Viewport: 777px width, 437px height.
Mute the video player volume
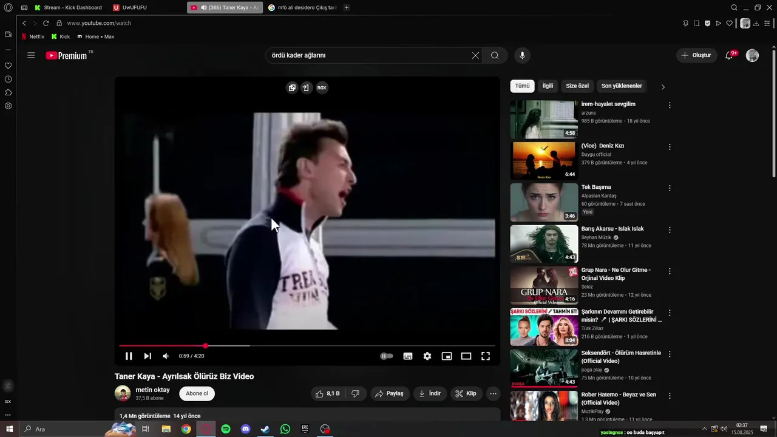point(166,356)
